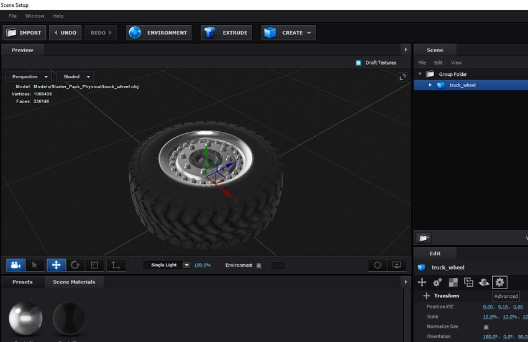528x342 pixels.
Task: Open the Shaded display mode dropdown
Action: [x=75, y=76]
